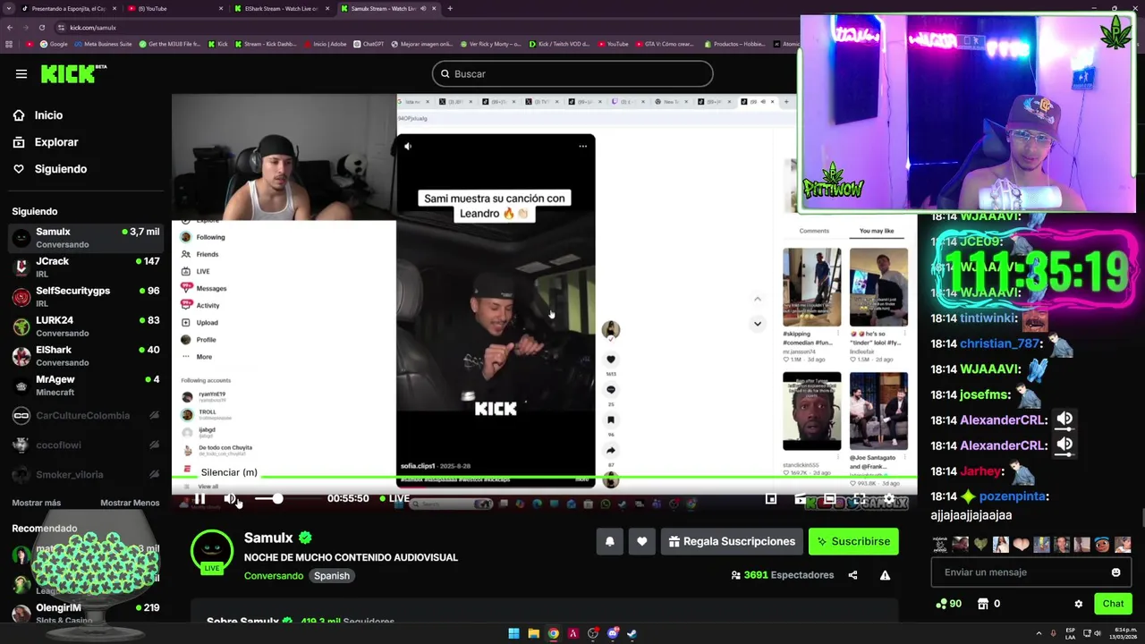Enable notifications with the bell icon

pyautogui.click(x=609, y=541)
